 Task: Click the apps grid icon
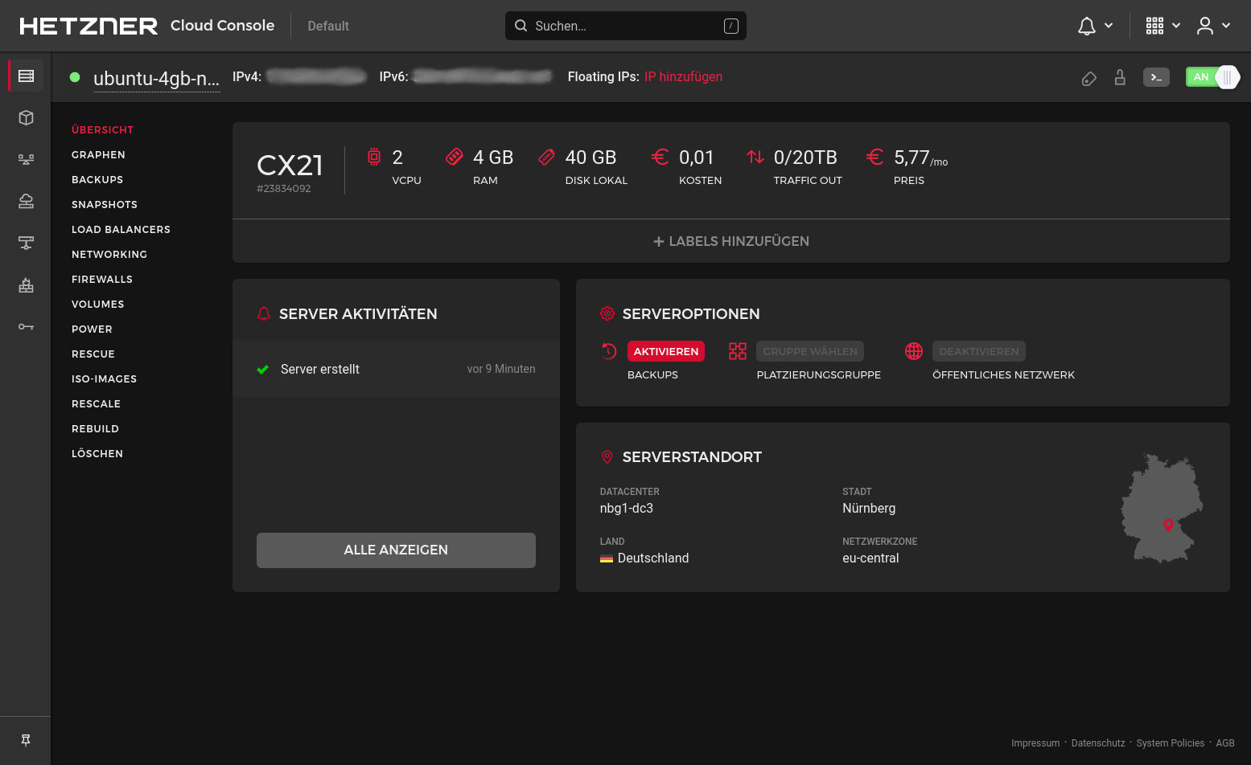tap(1154, 26)
